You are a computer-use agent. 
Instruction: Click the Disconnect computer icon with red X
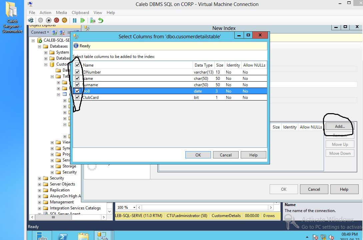(62, 32)
